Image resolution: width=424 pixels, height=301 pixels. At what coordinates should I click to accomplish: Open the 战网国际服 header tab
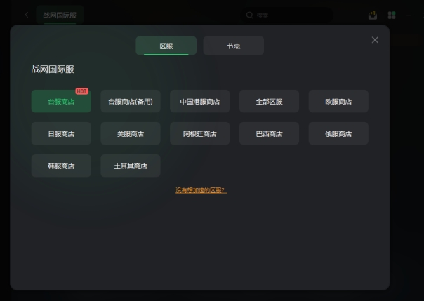pyautogui.click(x=60, y=15)
